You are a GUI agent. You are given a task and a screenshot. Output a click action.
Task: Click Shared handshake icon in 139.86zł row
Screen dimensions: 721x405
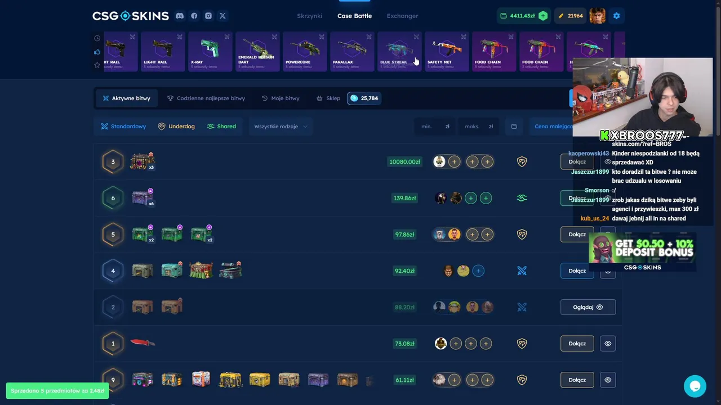[x=522, y=198]
